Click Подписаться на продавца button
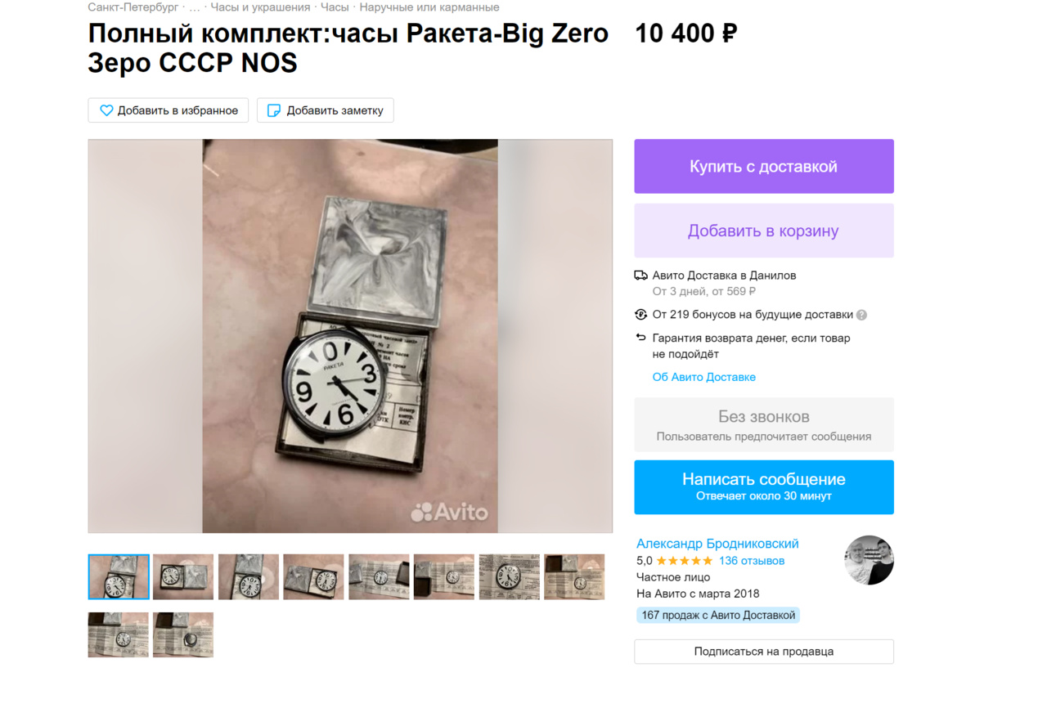The height and width of the screenshot is (708, 1047). click(764, 652)
